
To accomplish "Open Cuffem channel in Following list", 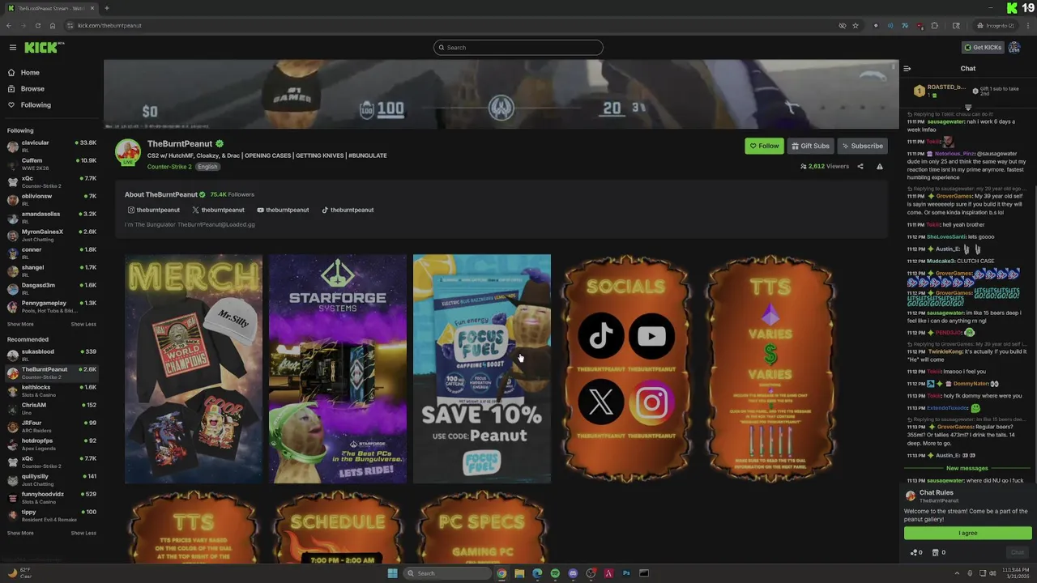I will (52, 164).
